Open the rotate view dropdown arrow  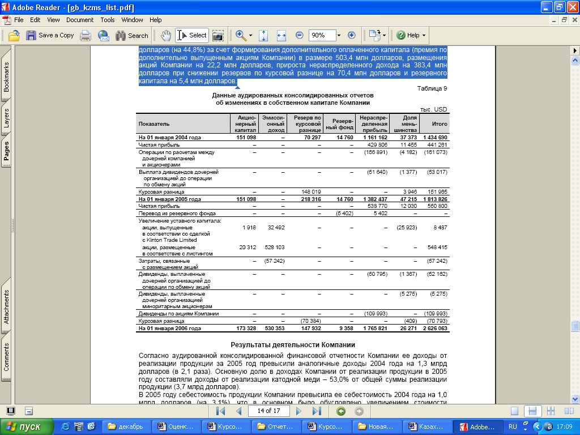[x=385, y=36]
